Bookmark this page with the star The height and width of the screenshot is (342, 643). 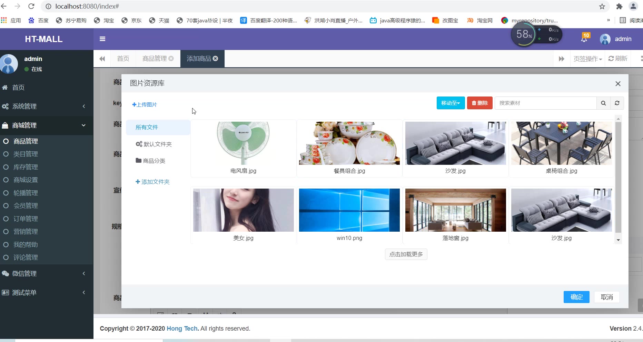(x=602, y=6)
